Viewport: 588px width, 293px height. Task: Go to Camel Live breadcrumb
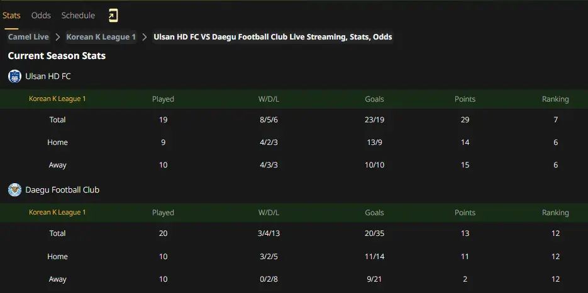coord(28,36)
